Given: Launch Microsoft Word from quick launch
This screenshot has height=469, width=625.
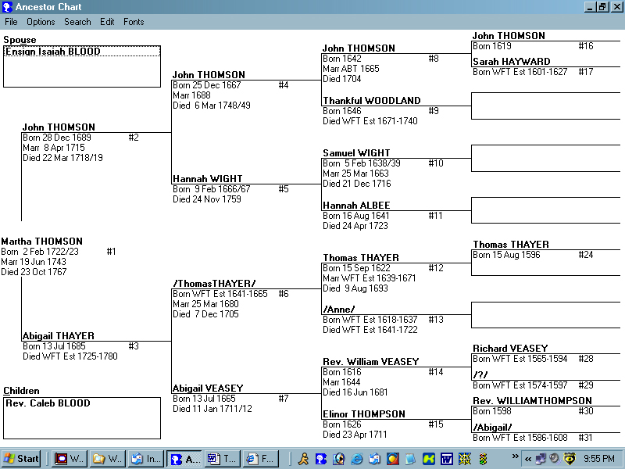Looking at the screenshot, I should click(x=446, y=459).
